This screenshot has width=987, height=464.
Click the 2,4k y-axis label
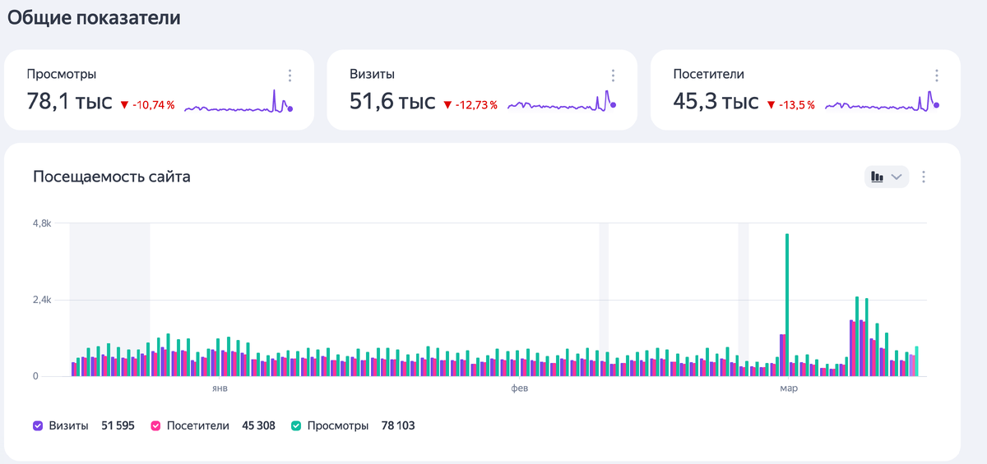tap(42, 300)
